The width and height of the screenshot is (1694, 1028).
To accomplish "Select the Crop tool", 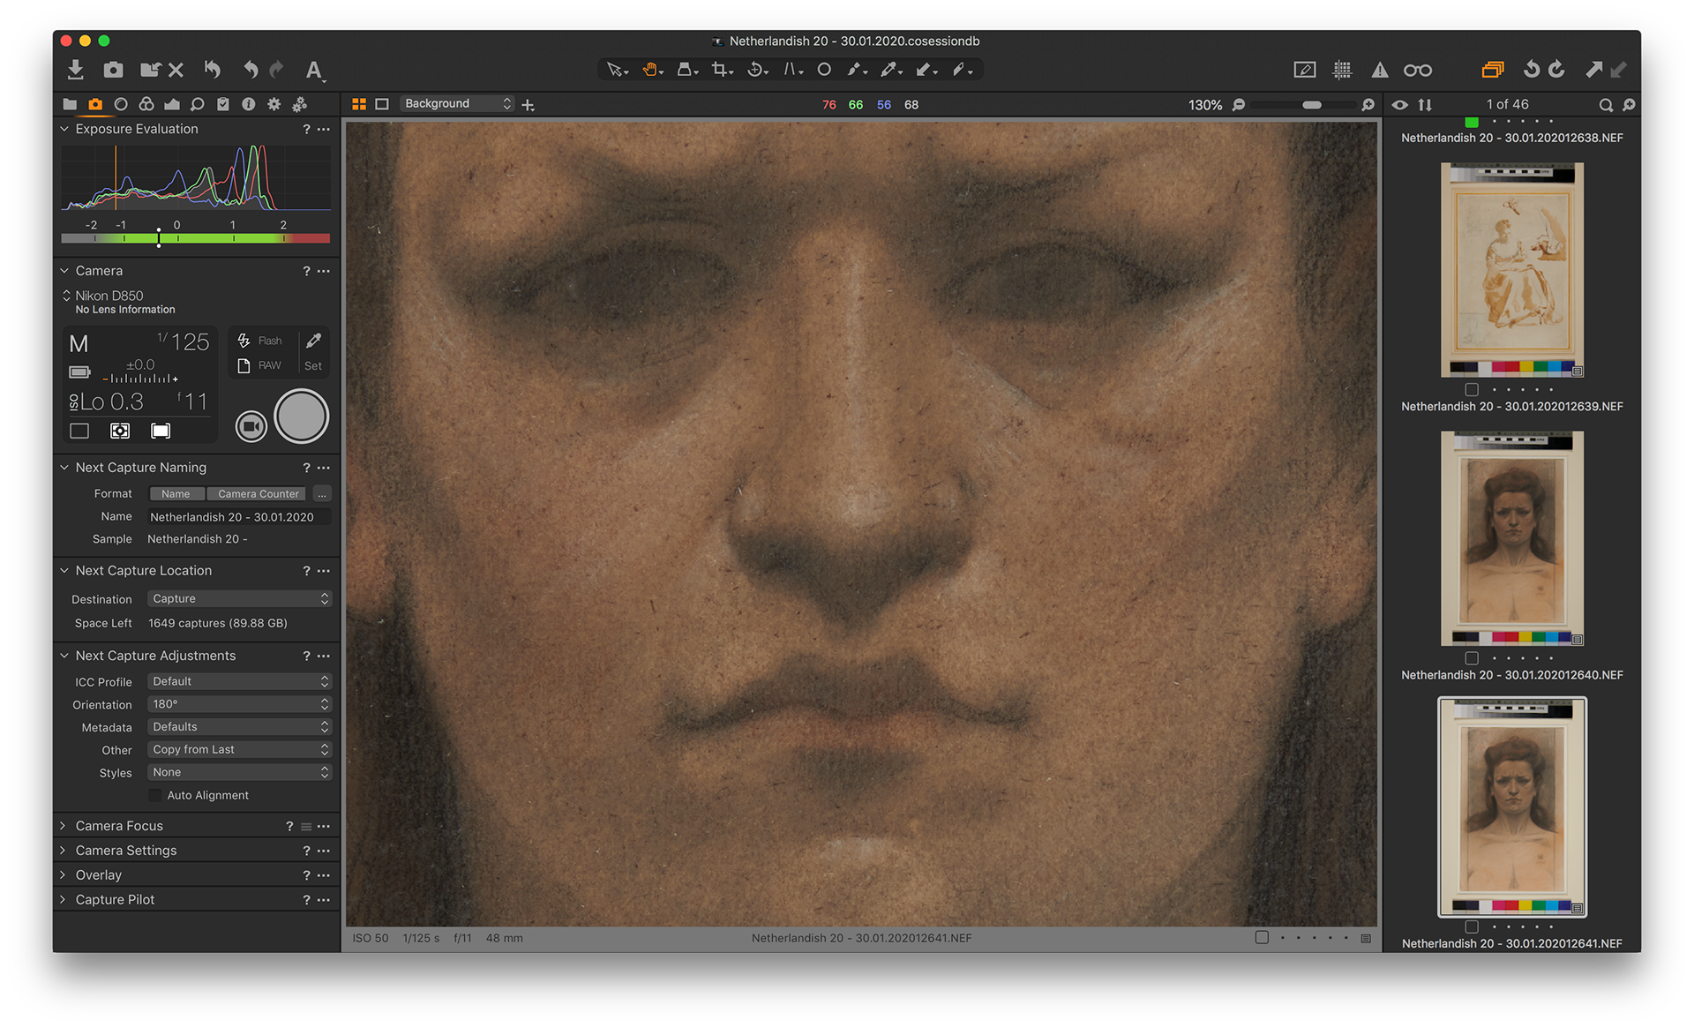I will point(722,70).
